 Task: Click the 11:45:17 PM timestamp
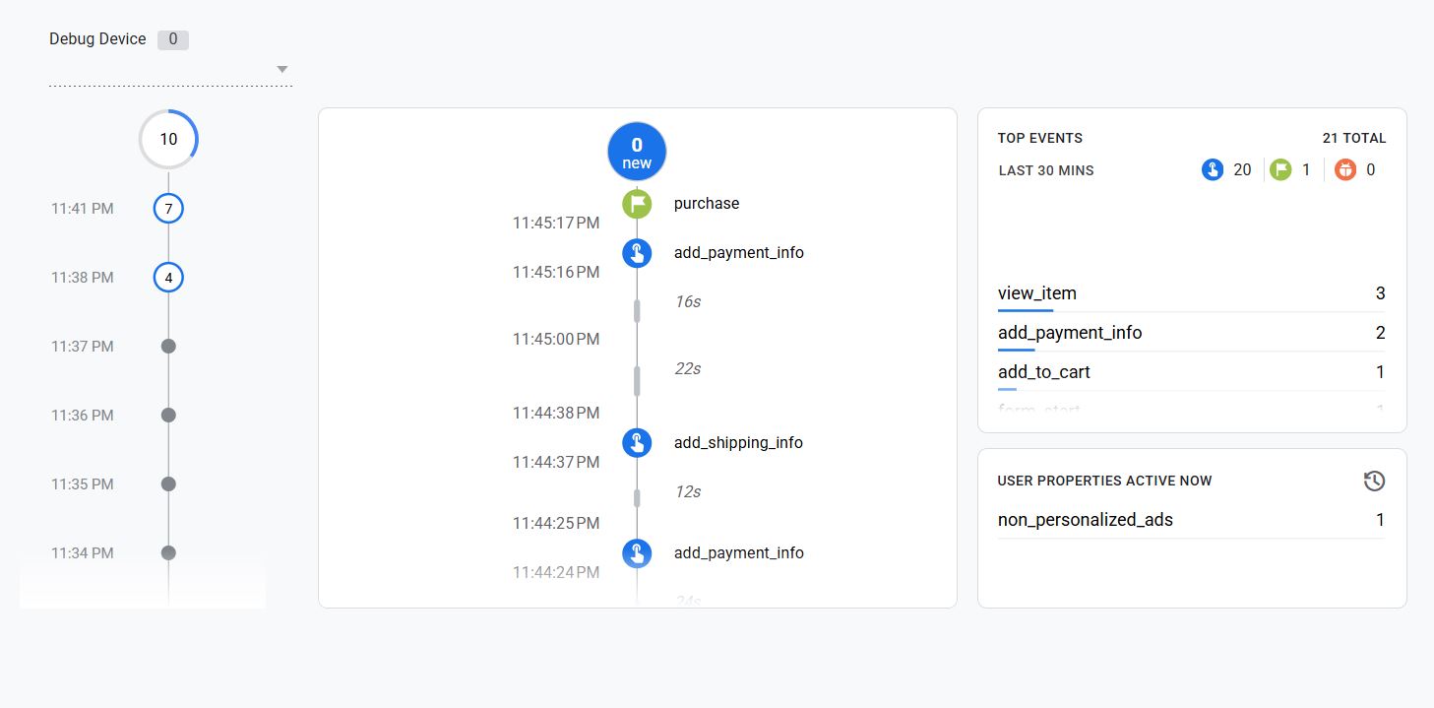point(556,224)
